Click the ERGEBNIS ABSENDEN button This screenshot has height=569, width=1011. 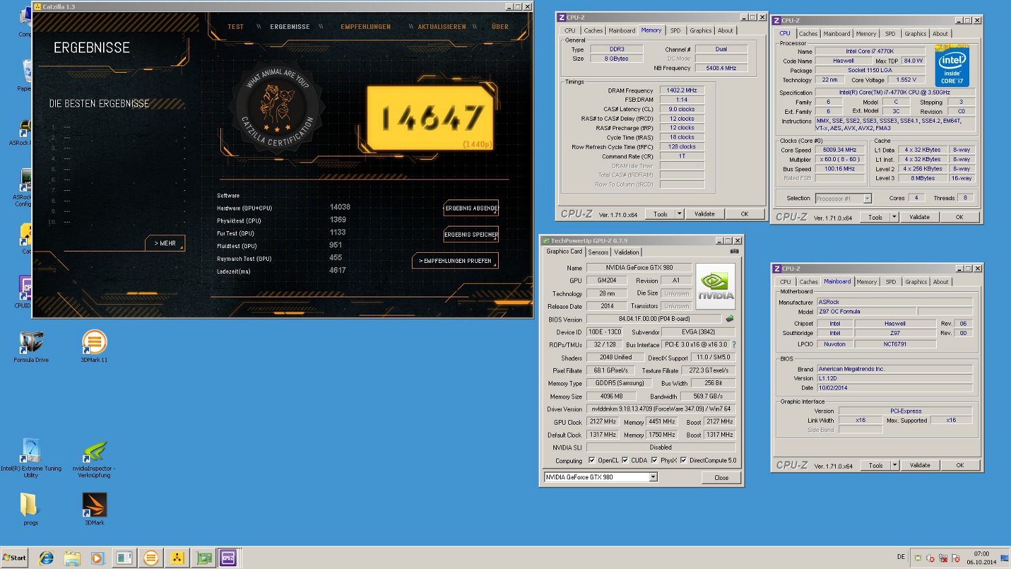click(x=471, y=208)
